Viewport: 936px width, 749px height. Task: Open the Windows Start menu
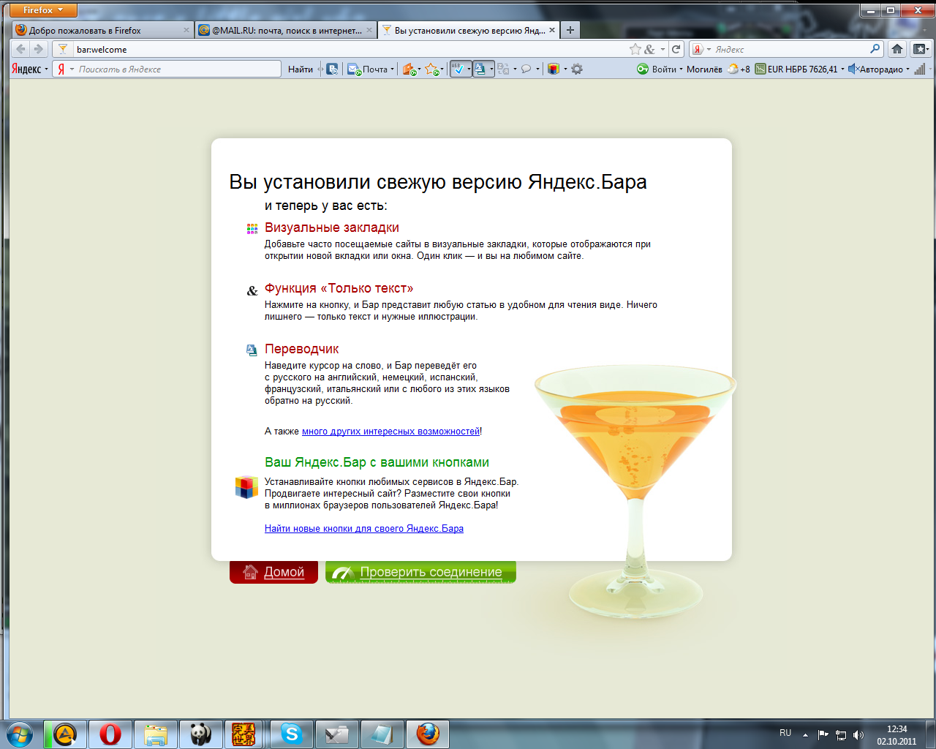pos(19,734)
